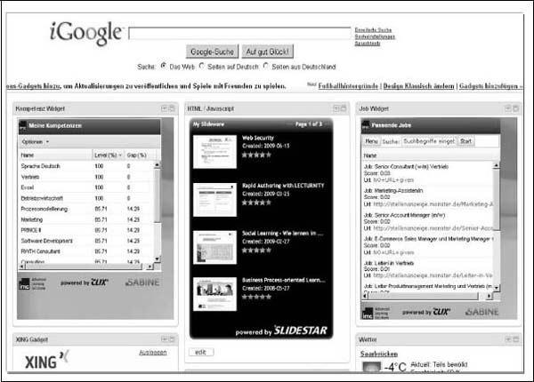Viewport: 534px width, 382px height.
Task: Click the edit button below the slideshow
Action: pos(201,352)
